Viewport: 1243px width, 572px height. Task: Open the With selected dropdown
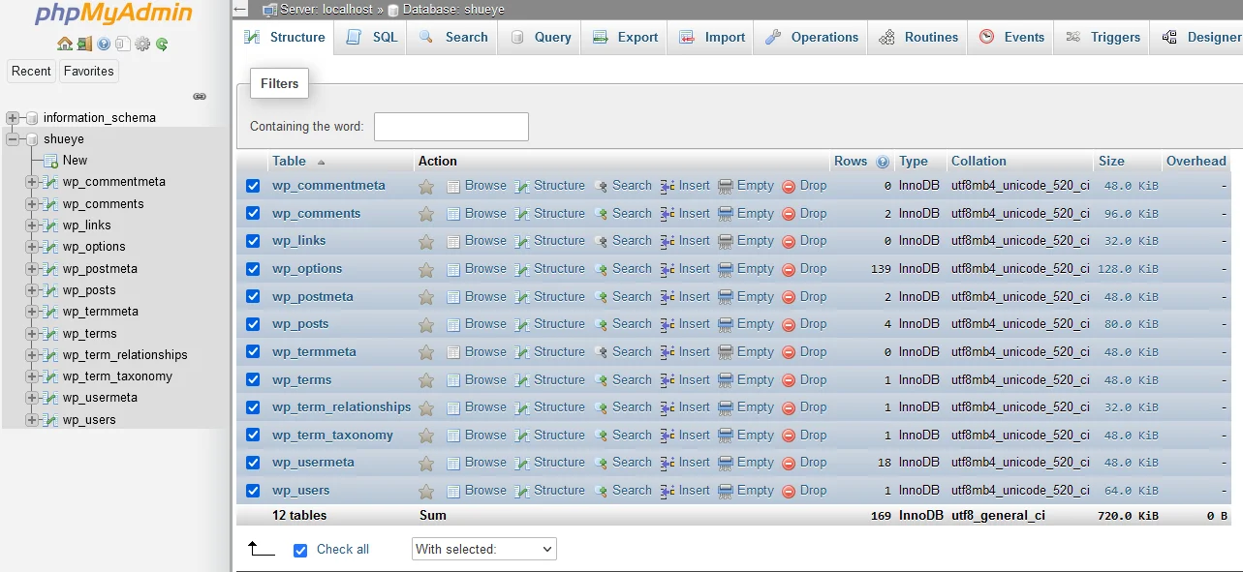484,549
